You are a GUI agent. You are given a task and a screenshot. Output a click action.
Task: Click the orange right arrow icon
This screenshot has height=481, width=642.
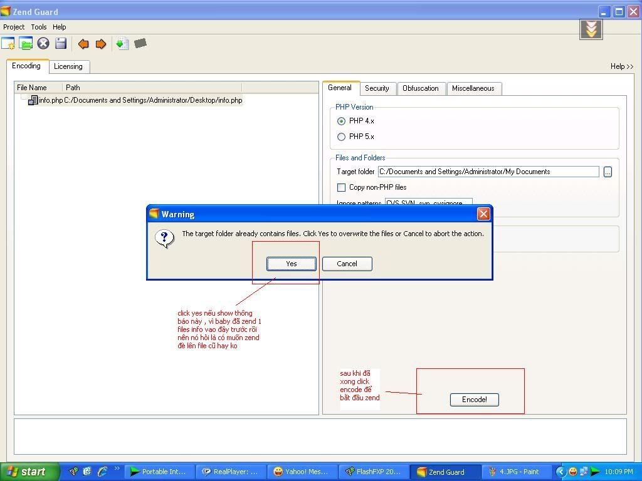(101, 44)
